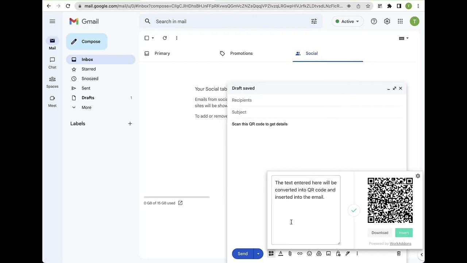Screen dimensions: 467x263
Task: Click the generate QR checkmark button
Action: click(354, 210)
